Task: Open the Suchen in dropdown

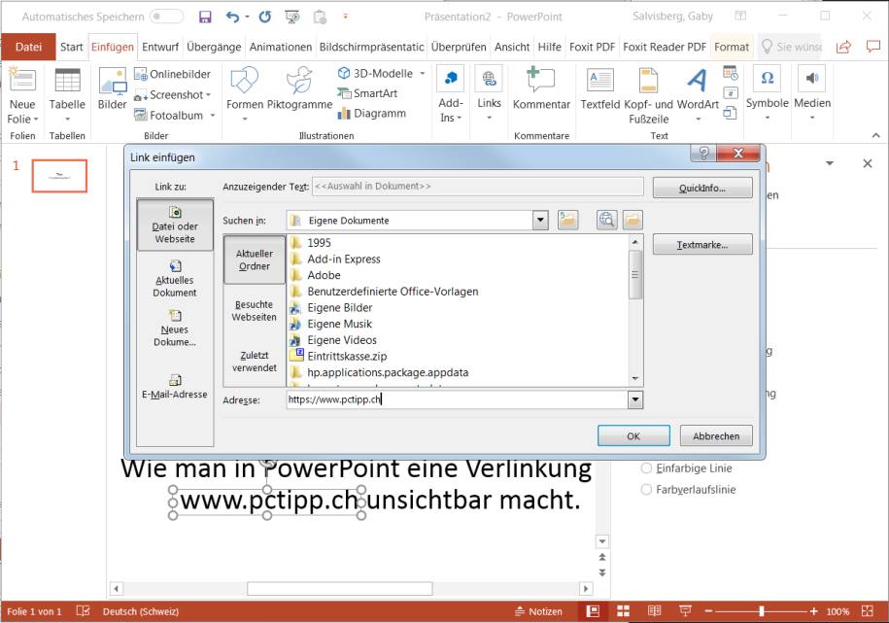Action: (541, 220)
